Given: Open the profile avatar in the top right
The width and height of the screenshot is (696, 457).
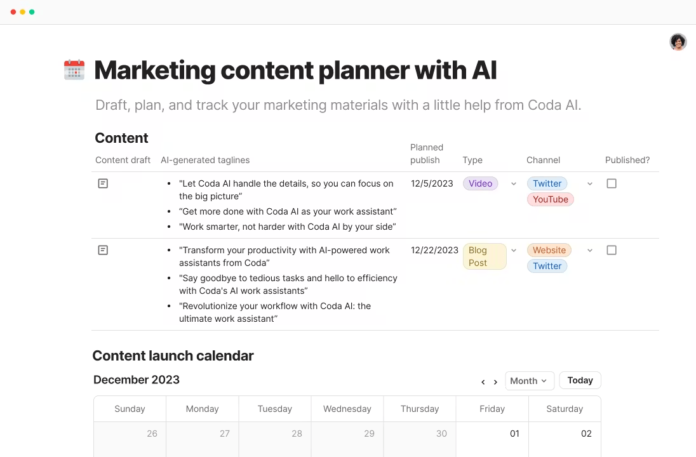Looking at the screenshot, I should pyautogui.click(x=678, y=42).
